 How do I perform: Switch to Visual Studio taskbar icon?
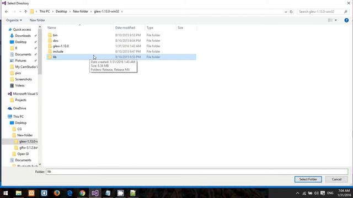click(95, 193)
